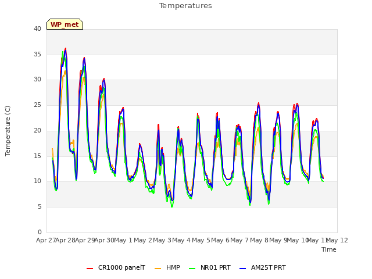Viewport: 372px width, 279px height.
Task: Click the May 5 x-axis label
Action: point(201,240)
